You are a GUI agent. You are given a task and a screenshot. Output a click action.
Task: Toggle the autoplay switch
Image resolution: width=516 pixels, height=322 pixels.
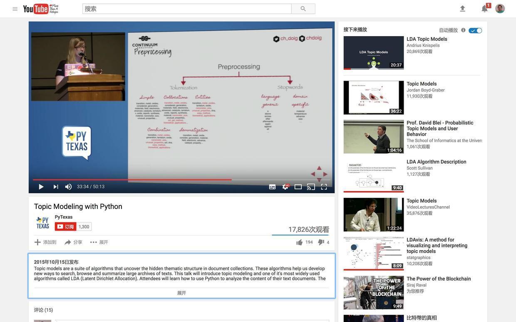476,30
